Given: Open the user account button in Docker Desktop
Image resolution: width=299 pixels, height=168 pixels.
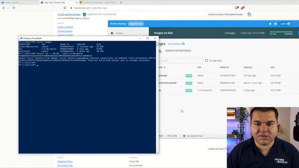Looking at the screenshot, I should [x=285, y=24].
